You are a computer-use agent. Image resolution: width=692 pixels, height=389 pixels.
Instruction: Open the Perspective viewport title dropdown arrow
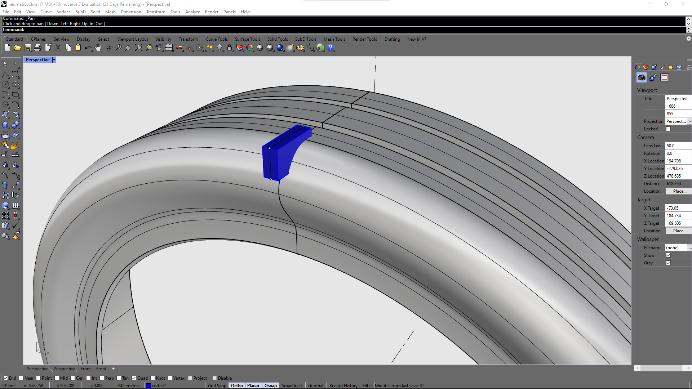click(54, 60)
